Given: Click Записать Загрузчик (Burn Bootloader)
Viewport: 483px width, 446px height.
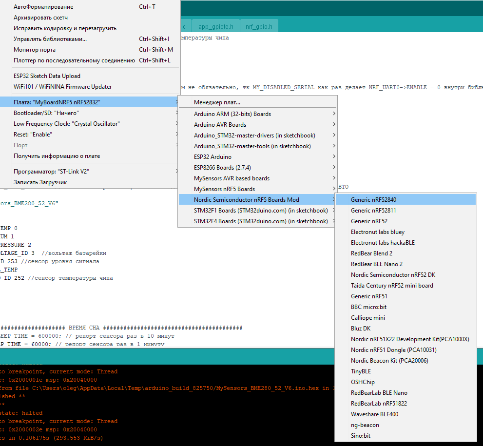Looking at the screenshot, I should pyautogui.click(x=40, y=182).
